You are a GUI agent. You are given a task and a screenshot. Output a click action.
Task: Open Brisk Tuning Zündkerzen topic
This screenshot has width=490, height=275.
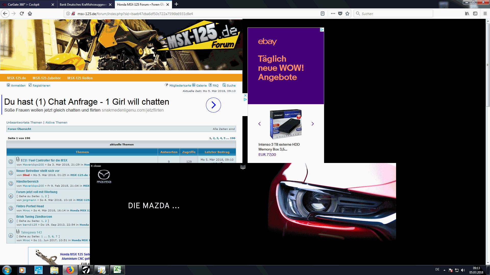(x=34, y=217)
